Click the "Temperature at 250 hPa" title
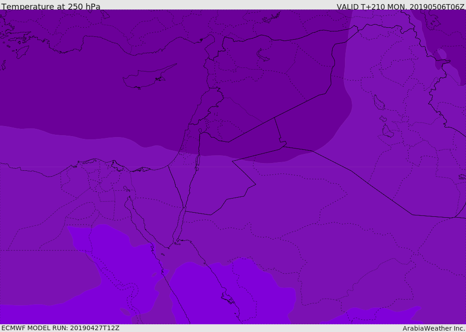The width and height of the screenshot is (466, 332). 51,7
